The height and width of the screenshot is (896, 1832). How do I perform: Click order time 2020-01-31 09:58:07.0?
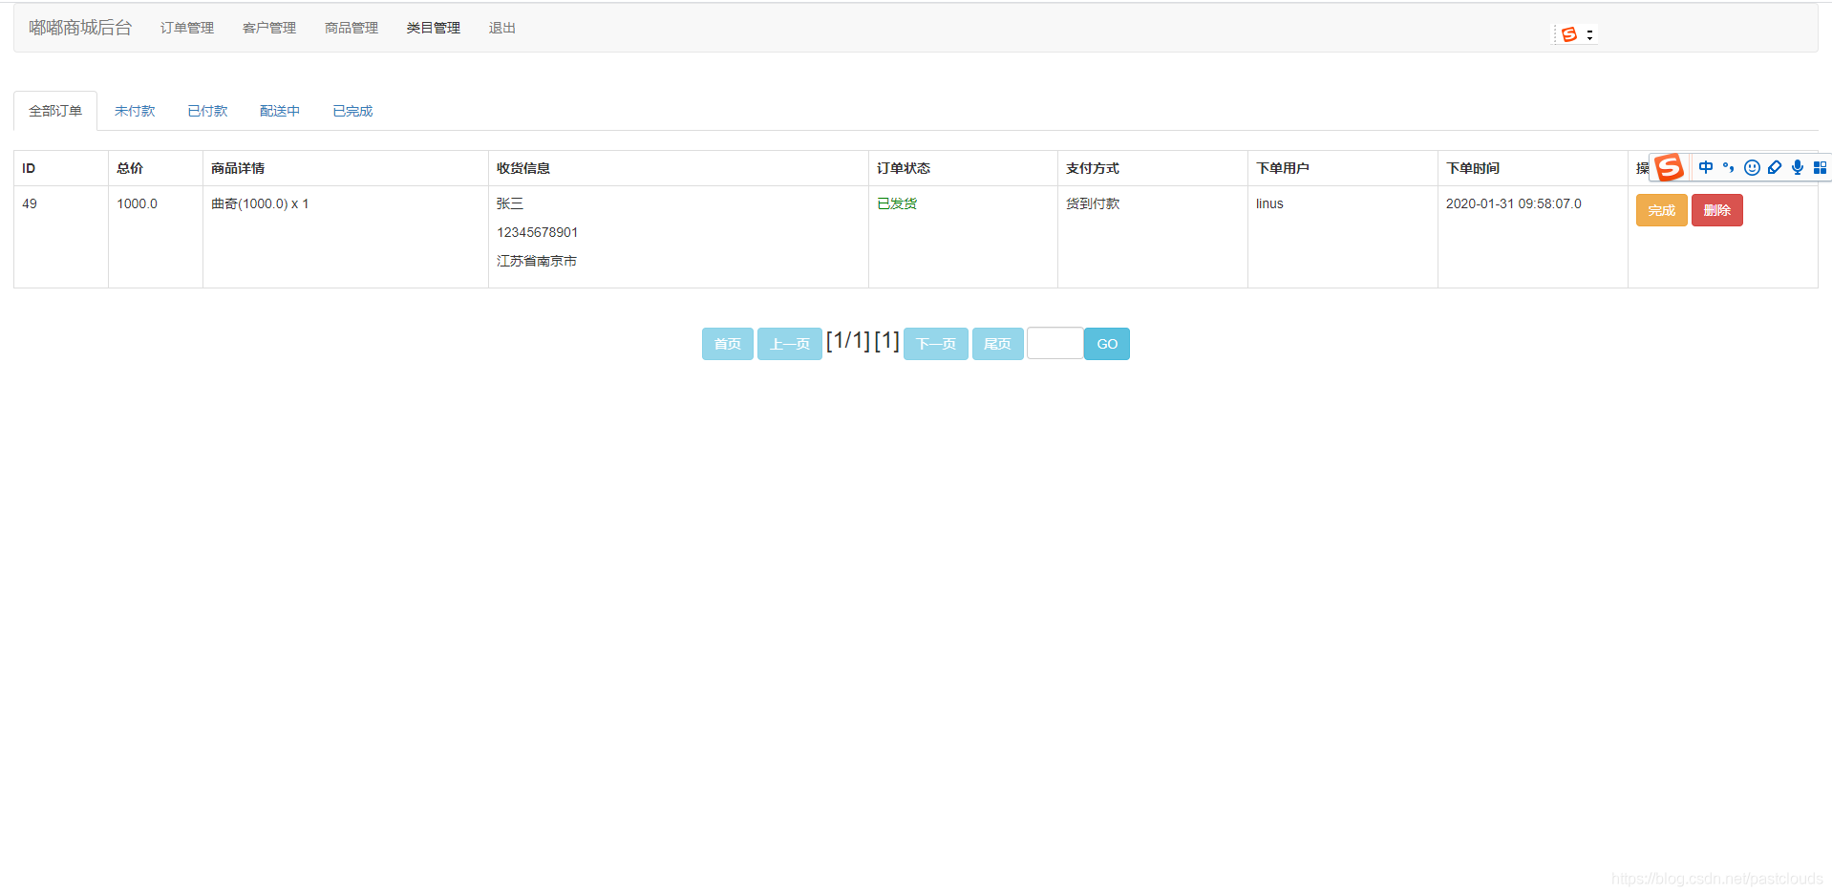pos(1514,203)
